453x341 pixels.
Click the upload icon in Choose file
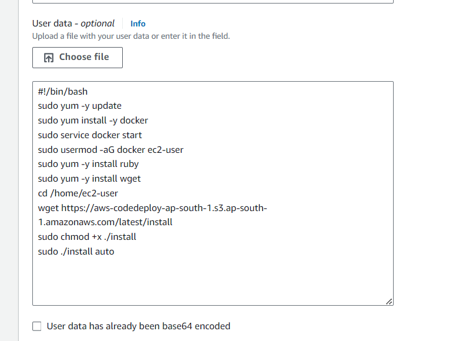[x=49, y=58]
